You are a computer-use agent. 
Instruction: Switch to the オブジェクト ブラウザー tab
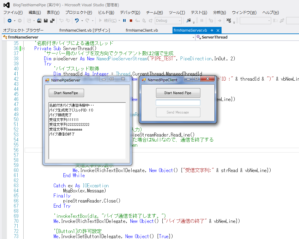point(23,30)
